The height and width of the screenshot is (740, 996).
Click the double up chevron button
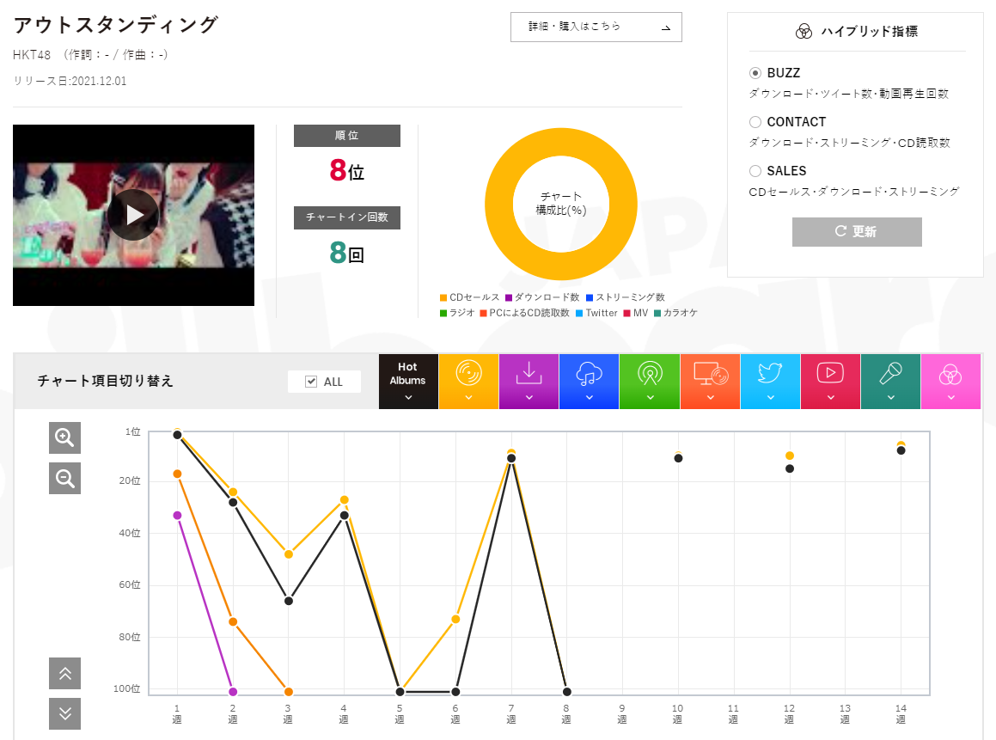64,673
